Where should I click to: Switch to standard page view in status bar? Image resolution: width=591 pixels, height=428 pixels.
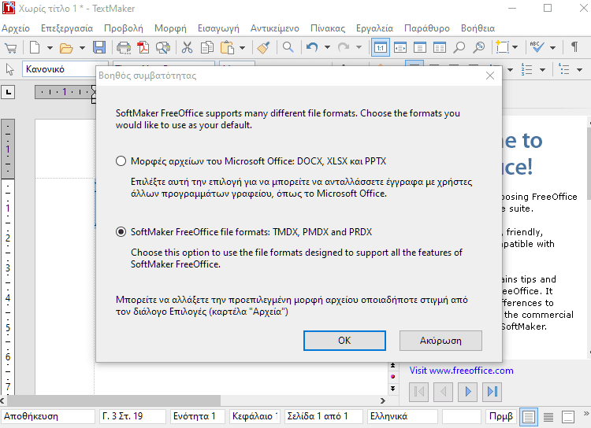tap(529, 417)
